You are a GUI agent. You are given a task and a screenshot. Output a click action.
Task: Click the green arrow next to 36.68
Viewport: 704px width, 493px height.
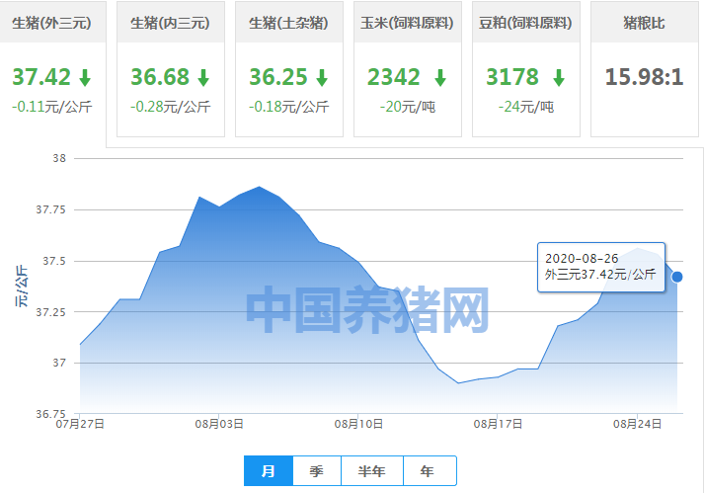[203, 77]
